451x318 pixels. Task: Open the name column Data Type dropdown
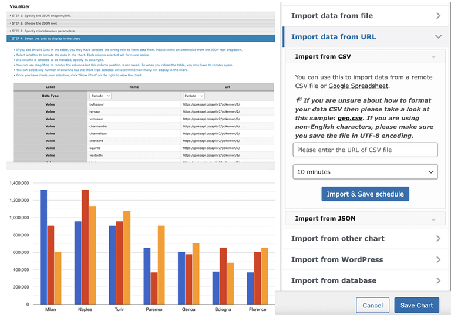[x=98, y=96]
